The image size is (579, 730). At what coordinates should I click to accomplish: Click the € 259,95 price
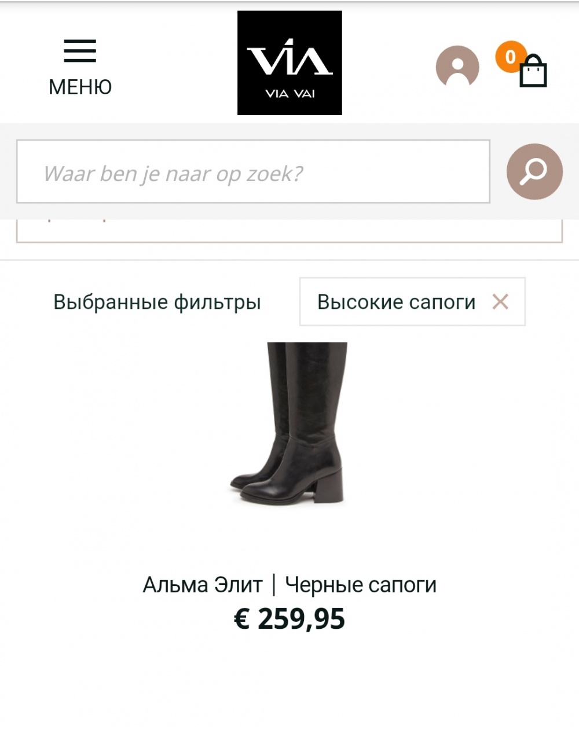(289, 618)
